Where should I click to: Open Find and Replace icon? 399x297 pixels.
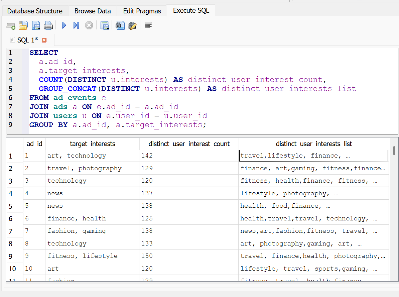132,25
